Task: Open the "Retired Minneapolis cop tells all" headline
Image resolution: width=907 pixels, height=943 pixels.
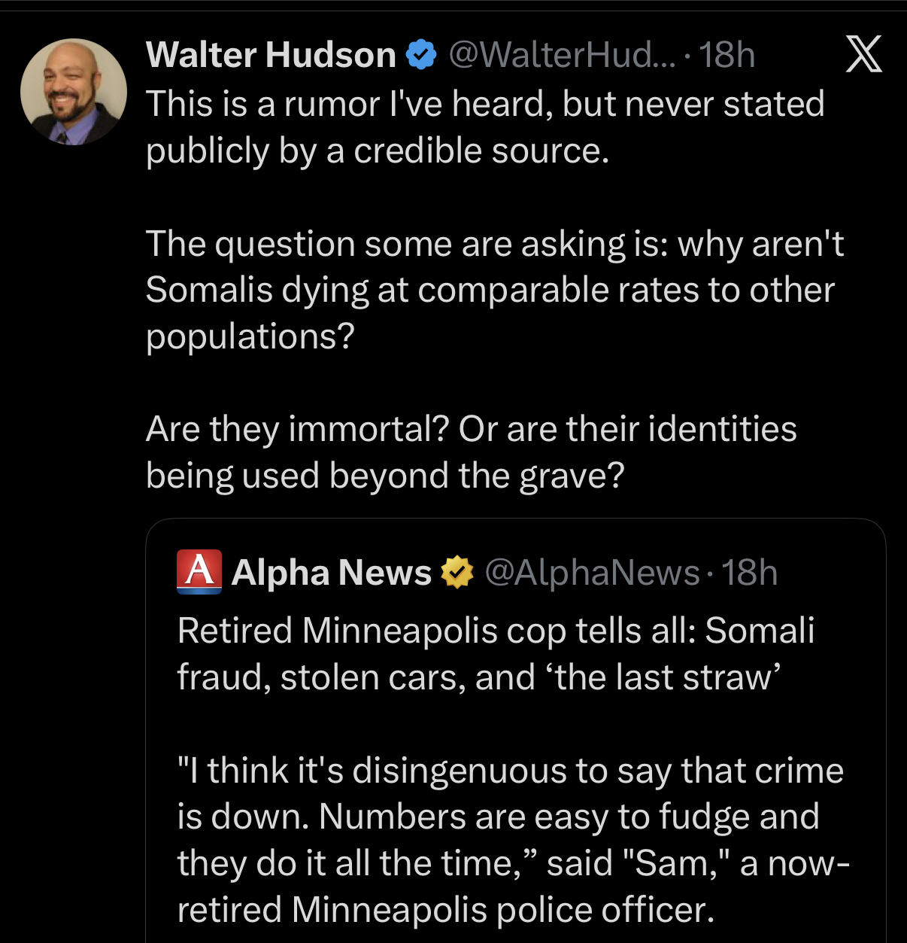Action: [496, 631]
